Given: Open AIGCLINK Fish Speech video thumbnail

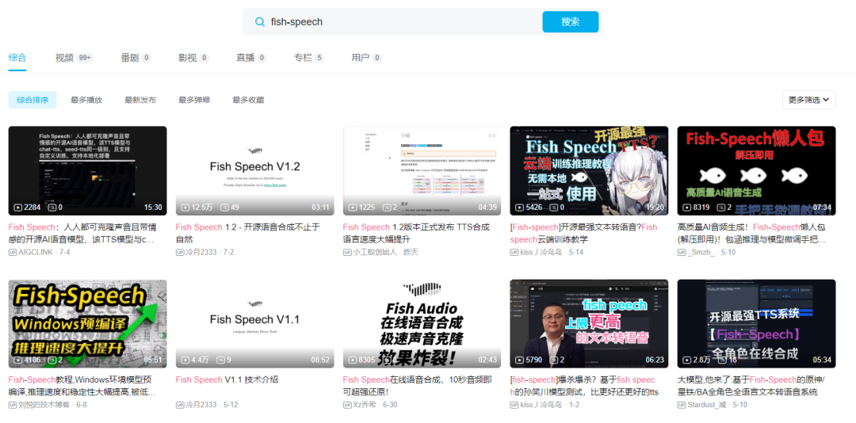Looking at the screenshot, I should (x=87, y=170).
